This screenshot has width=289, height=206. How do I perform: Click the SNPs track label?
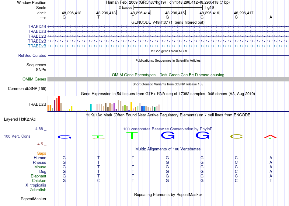tap(41, 70)
